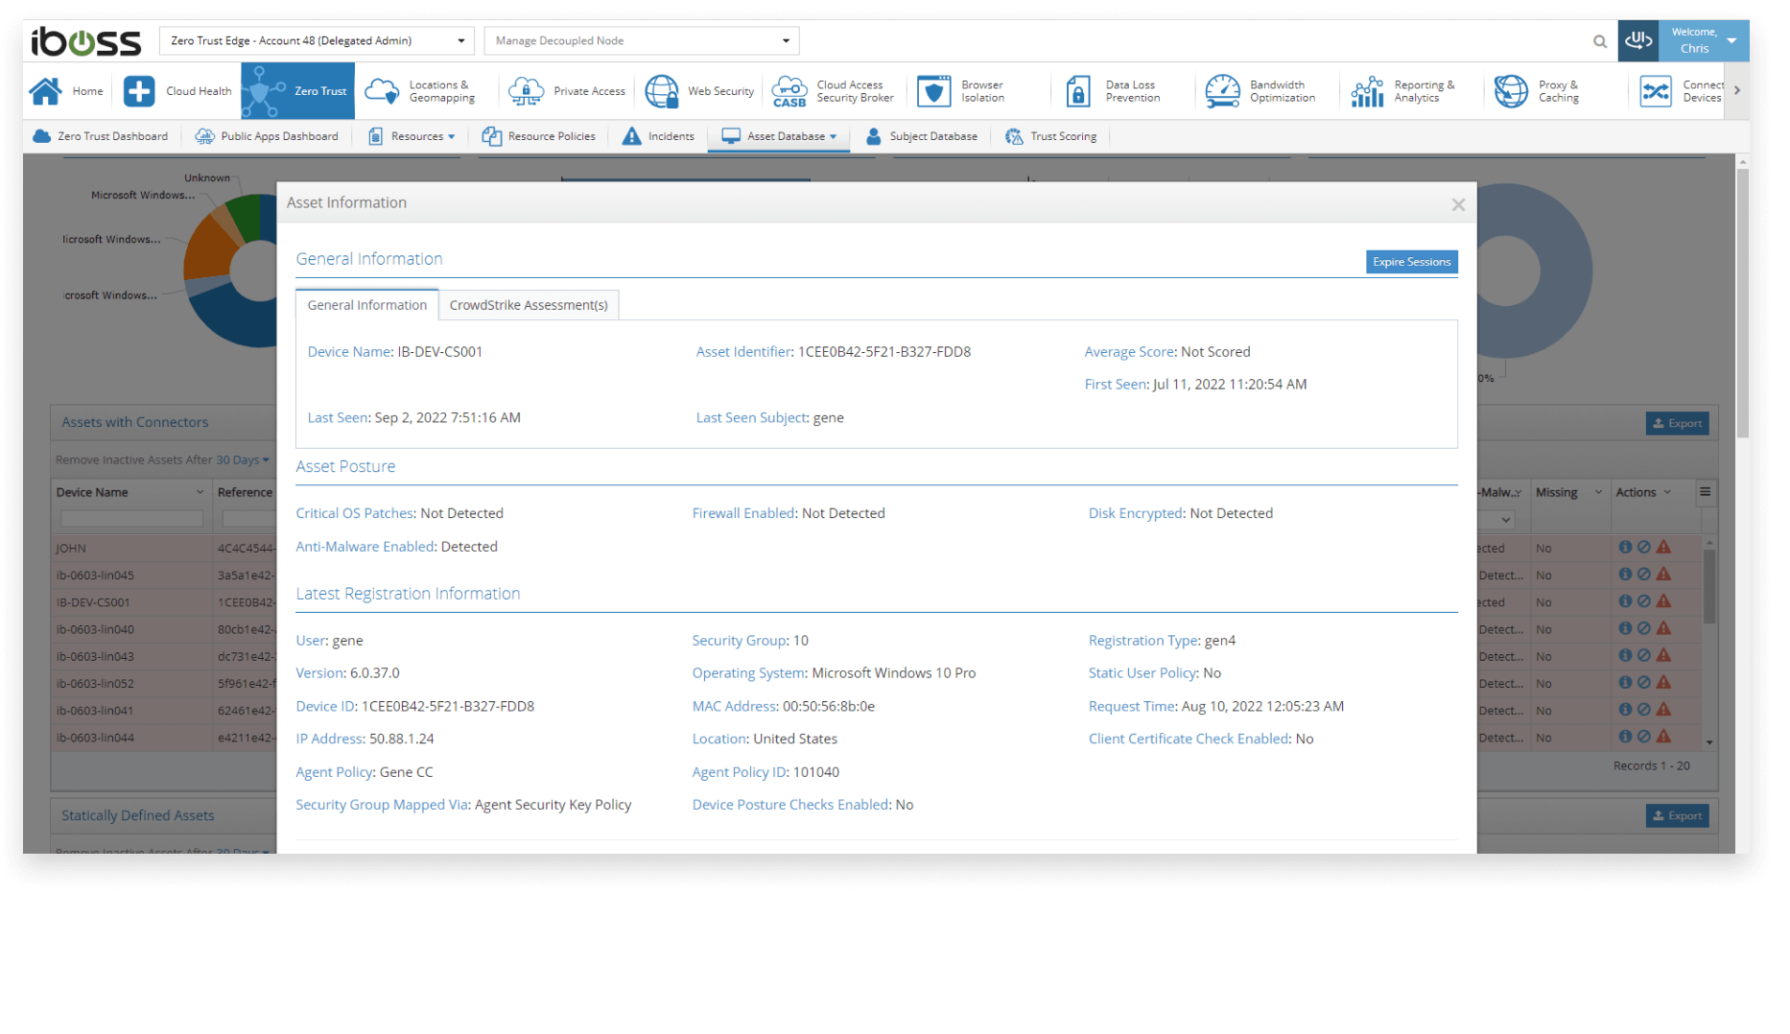Click the Expire Sessions button

click(1411, 262)
